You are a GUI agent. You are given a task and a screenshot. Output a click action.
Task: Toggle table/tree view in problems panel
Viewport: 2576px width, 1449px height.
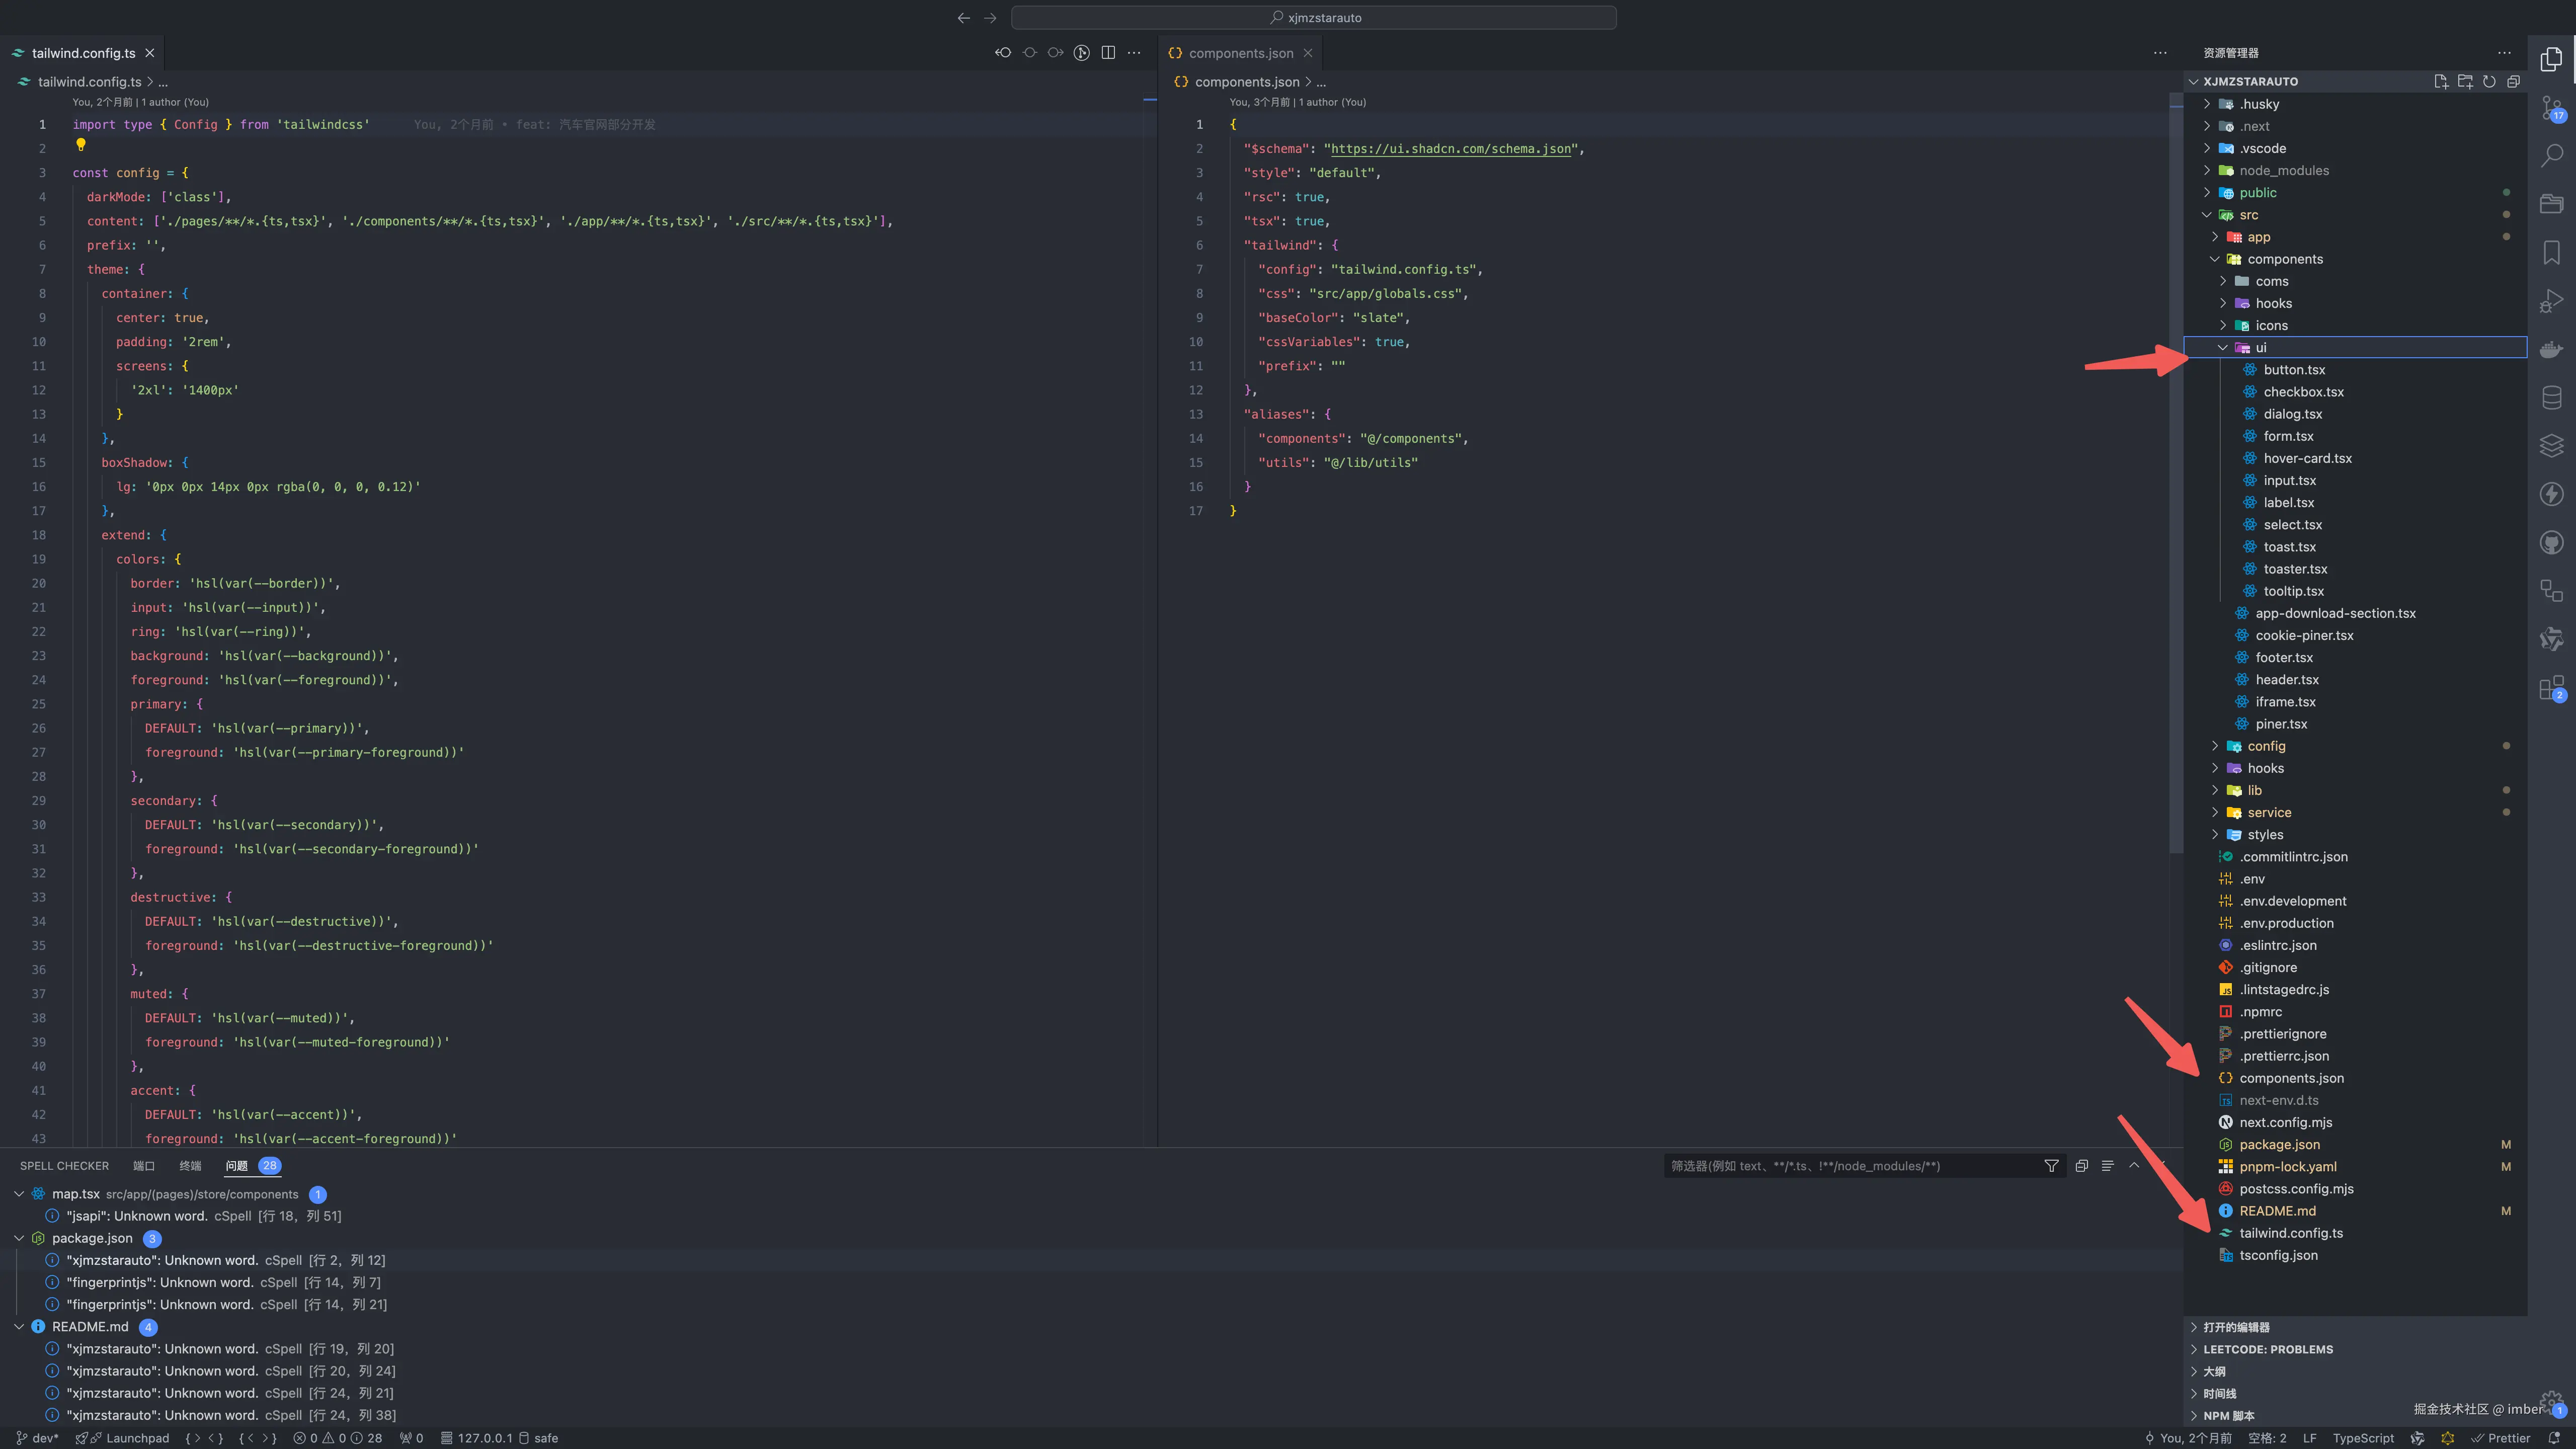2107,1166
